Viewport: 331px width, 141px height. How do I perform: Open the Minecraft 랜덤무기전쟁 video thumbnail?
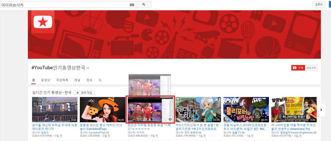[198, 110]
